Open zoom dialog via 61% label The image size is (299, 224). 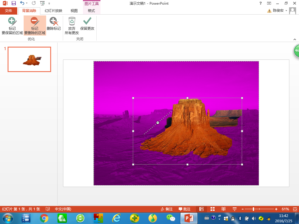pos(285,209)
